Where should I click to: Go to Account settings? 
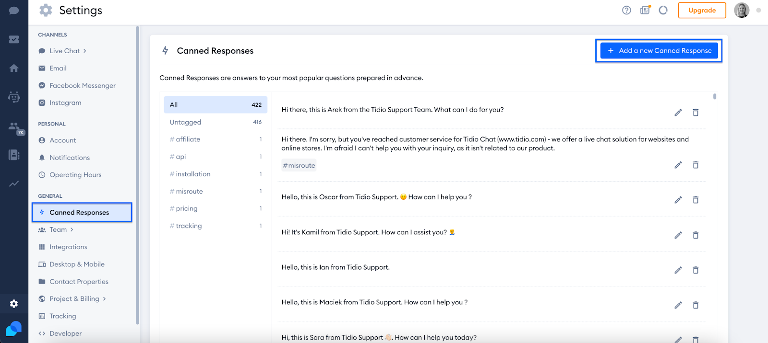pos(62,140)
